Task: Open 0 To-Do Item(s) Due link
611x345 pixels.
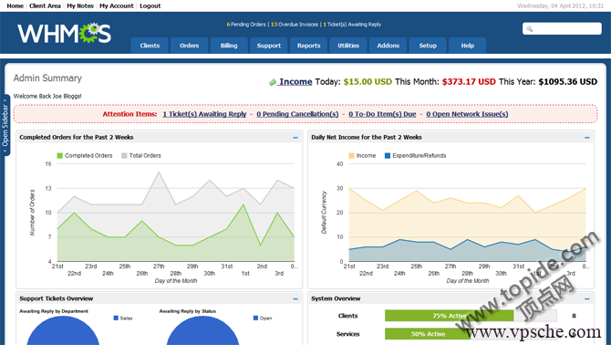Action: point(382,114)
